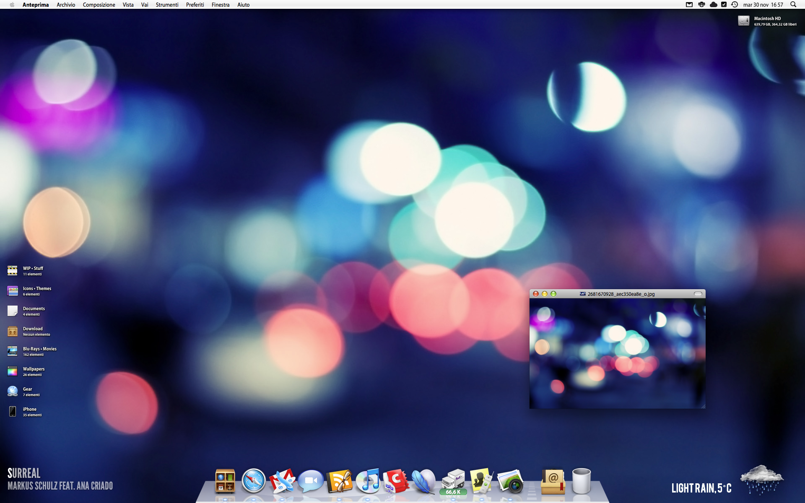Click the bokeh image in Preview window
The image size is (805, 503).
(617, 353)
